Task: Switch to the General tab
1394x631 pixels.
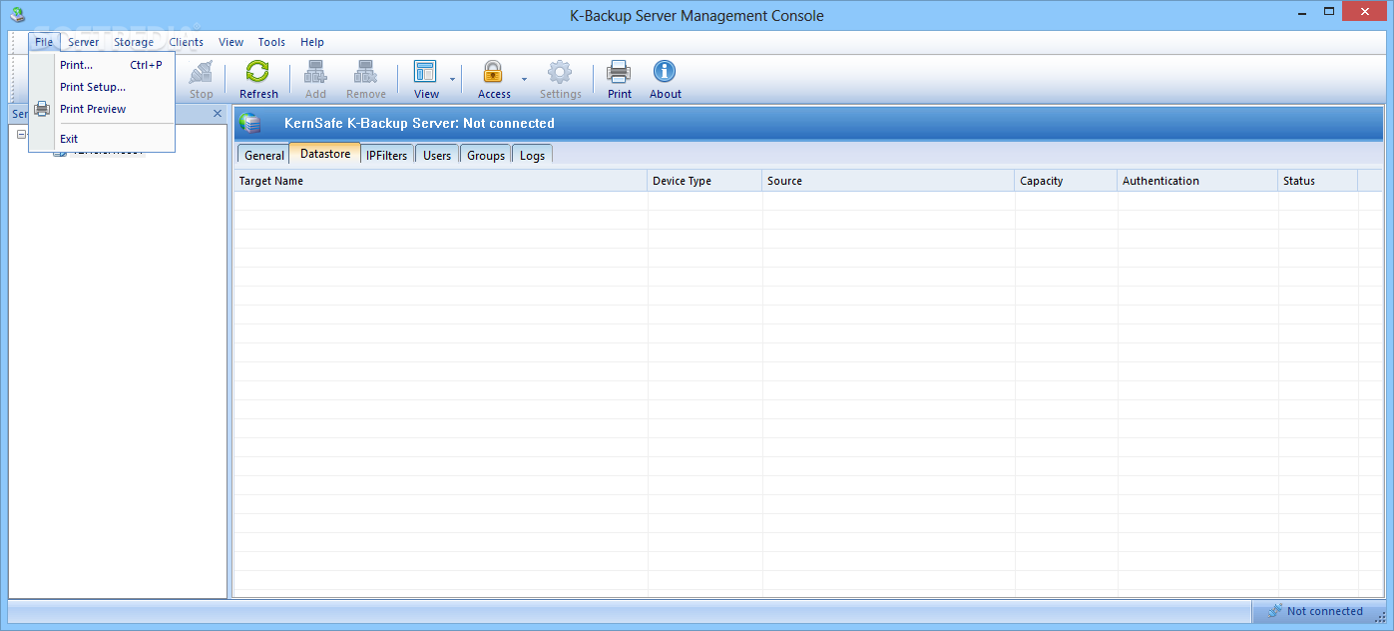Action: point(264,156)
